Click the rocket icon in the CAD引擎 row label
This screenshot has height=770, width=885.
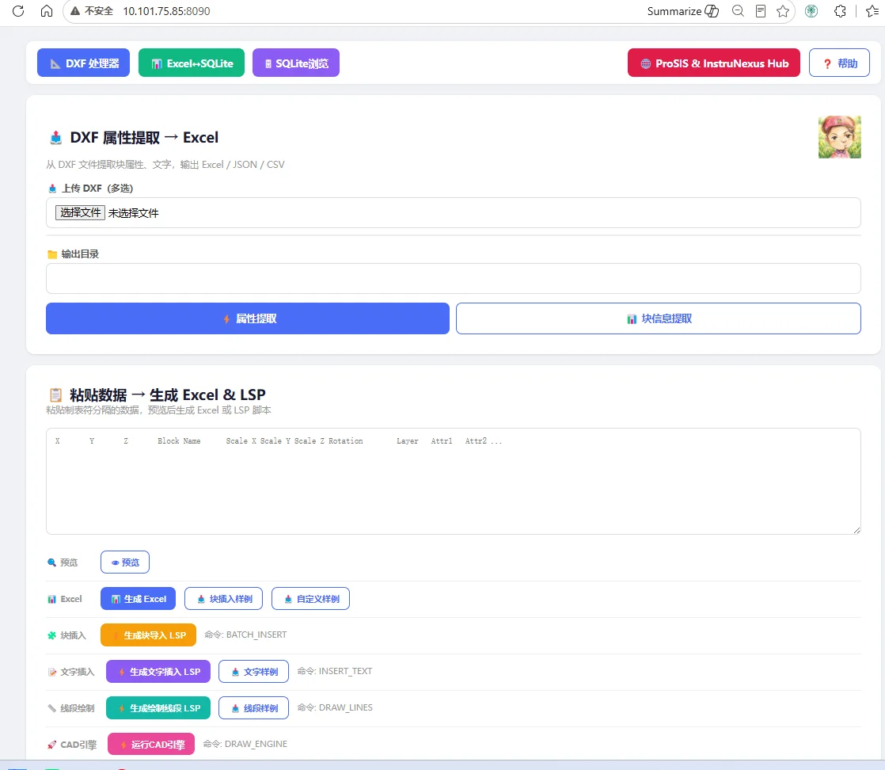[x=52, y=745]
